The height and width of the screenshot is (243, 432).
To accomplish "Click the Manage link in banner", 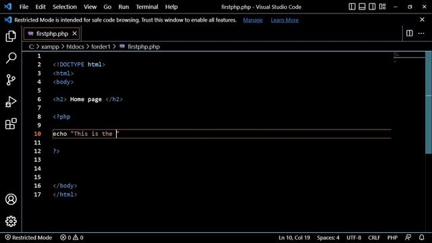I will point(252,20).
